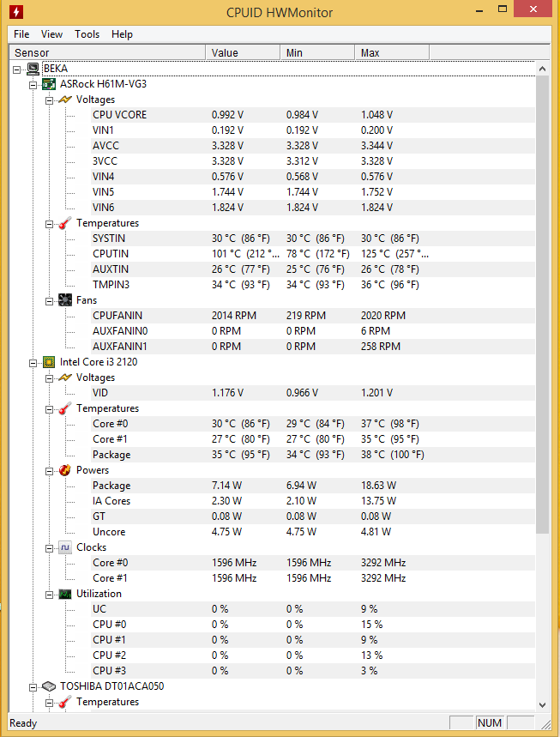Click the Clocks section waveform icon
Screen dimensions: 560x737
[65, 547]
